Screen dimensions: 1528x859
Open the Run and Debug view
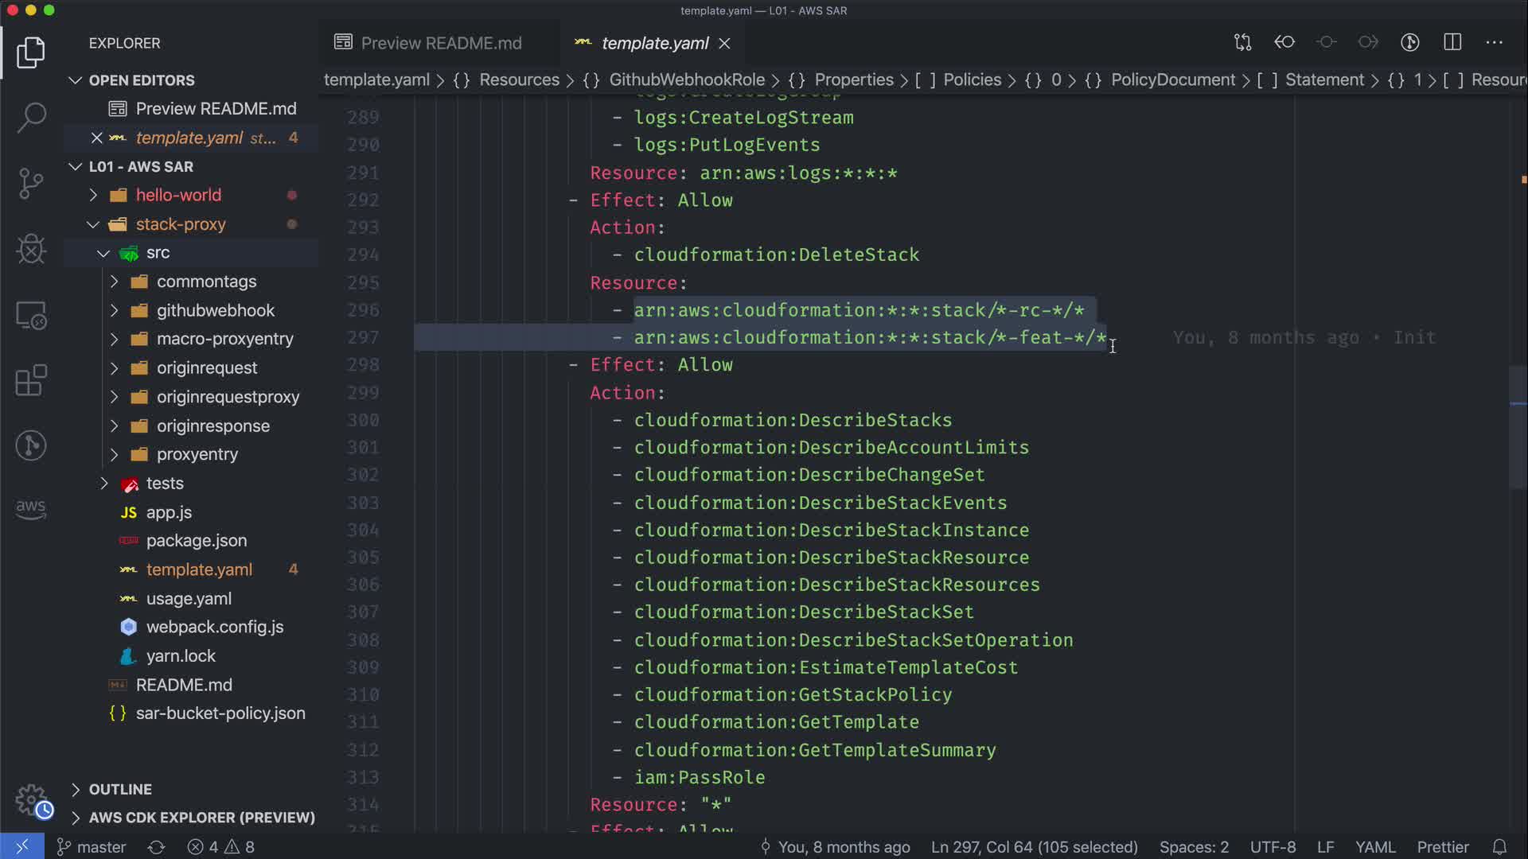click(x=31, y=249)
